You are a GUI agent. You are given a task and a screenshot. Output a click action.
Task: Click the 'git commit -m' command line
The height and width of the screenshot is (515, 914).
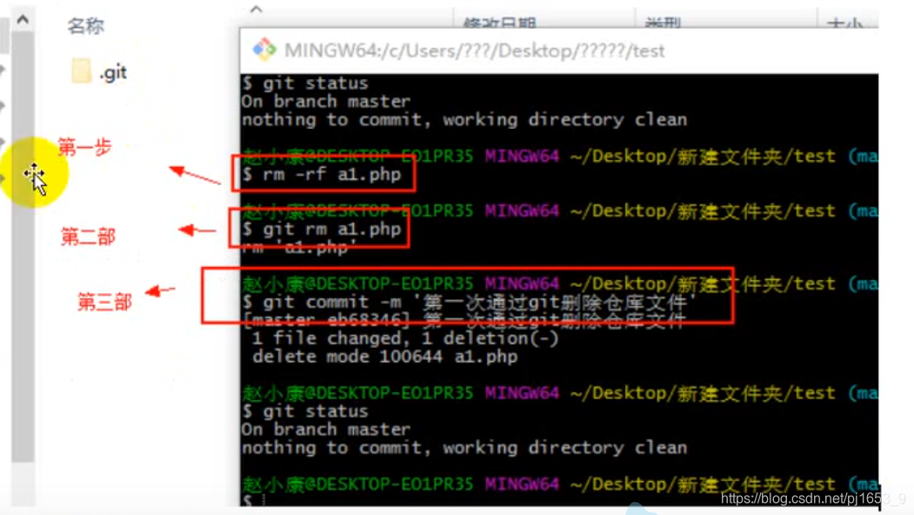(470, 302)
